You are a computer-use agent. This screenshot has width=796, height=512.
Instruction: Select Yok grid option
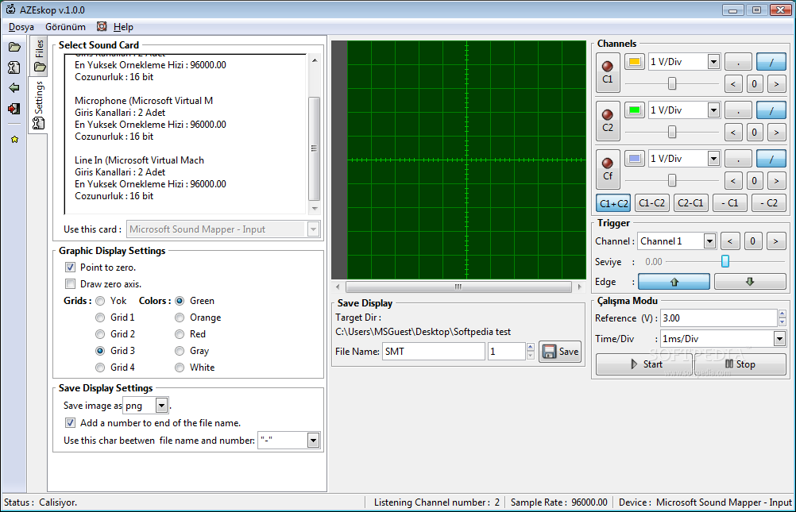(x=100, y=301)
